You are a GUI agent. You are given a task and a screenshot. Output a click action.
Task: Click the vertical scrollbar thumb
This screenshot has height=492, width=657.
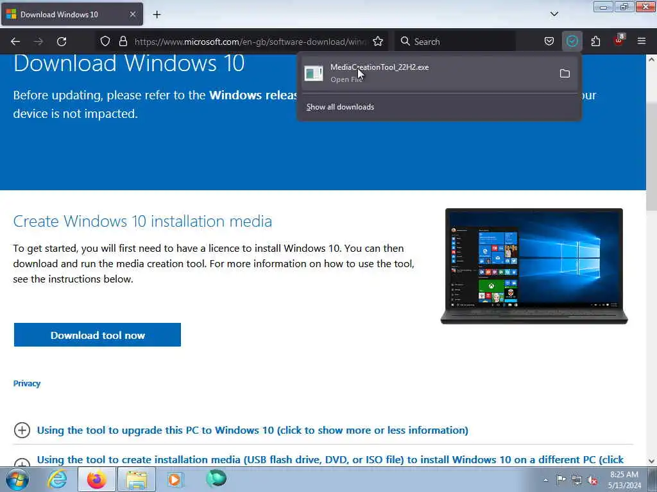tap(651, 155)
